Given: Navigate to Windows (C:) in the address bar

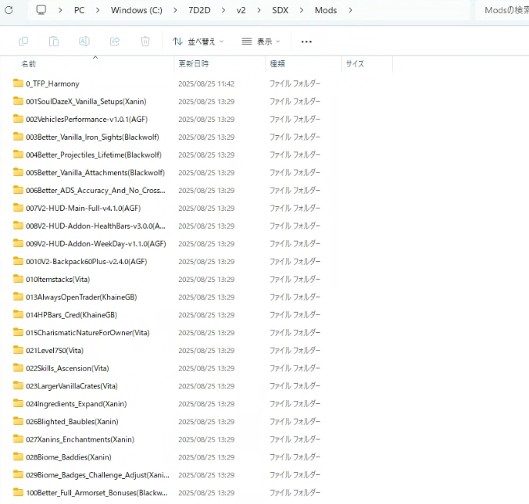Looking at the screenshot, I should point(136,10).
